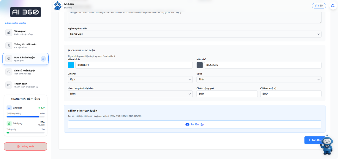Click the Lịch sử huấn luyện clock icon

(9, 72)
